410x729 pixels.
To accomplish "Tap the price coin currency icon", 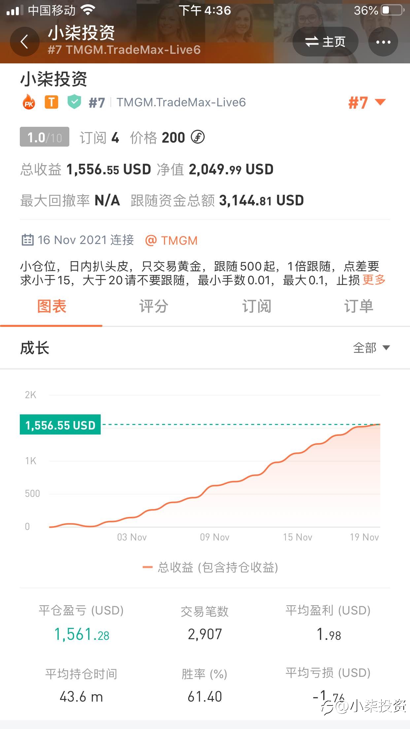I will pyautogui.click(x=198, y=137).
